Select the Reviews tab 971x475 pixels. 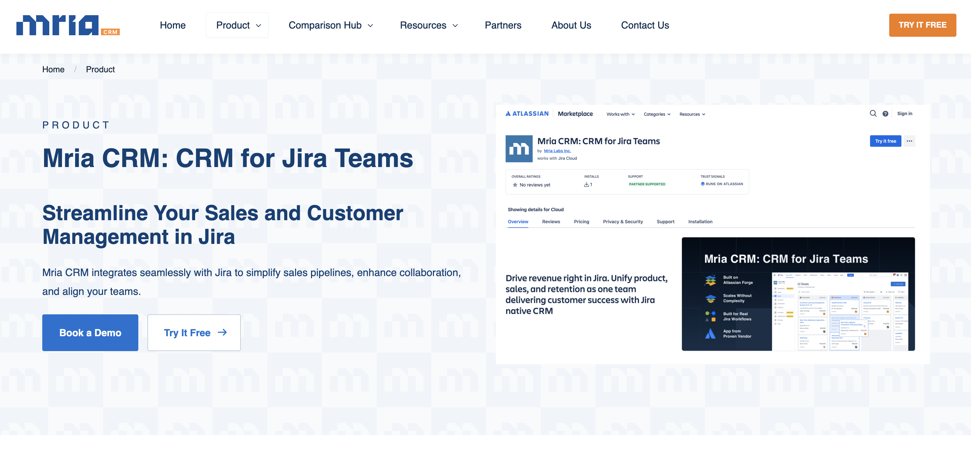[x=551, y=221]
